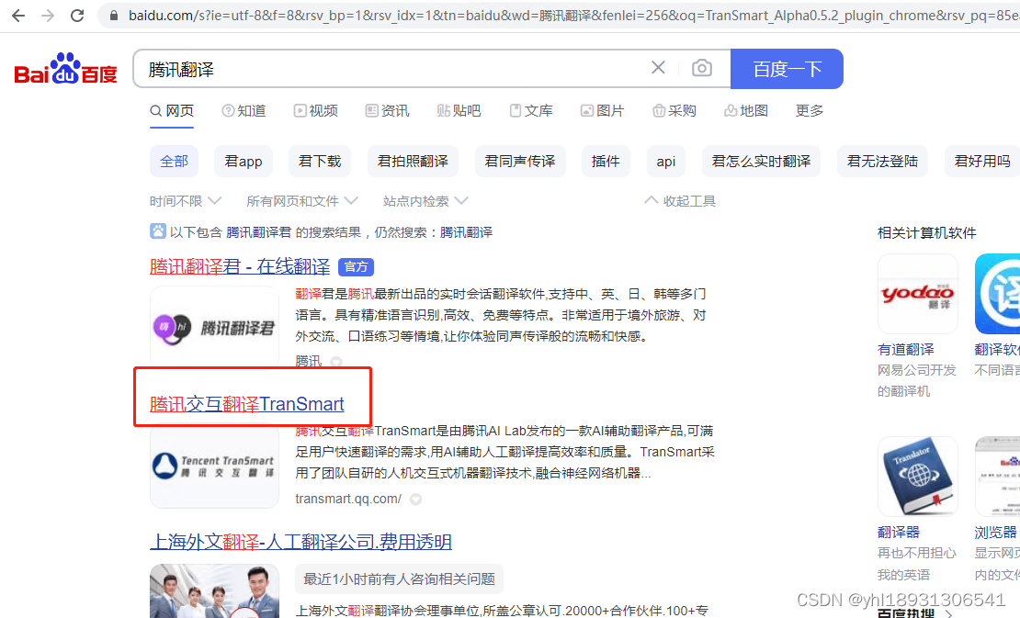
Task: Expand the 时间不限 filter
Action: click(186, 201)
